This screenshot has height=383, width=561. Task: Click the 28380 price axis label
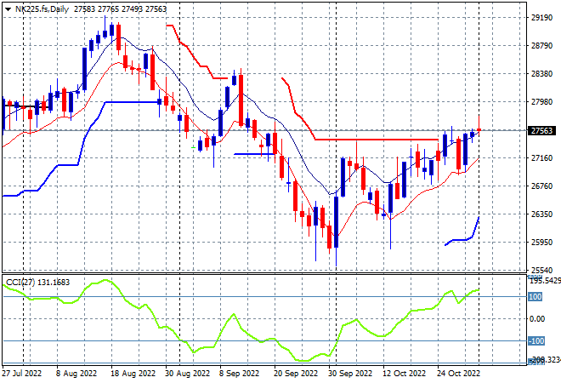[541, 74]
